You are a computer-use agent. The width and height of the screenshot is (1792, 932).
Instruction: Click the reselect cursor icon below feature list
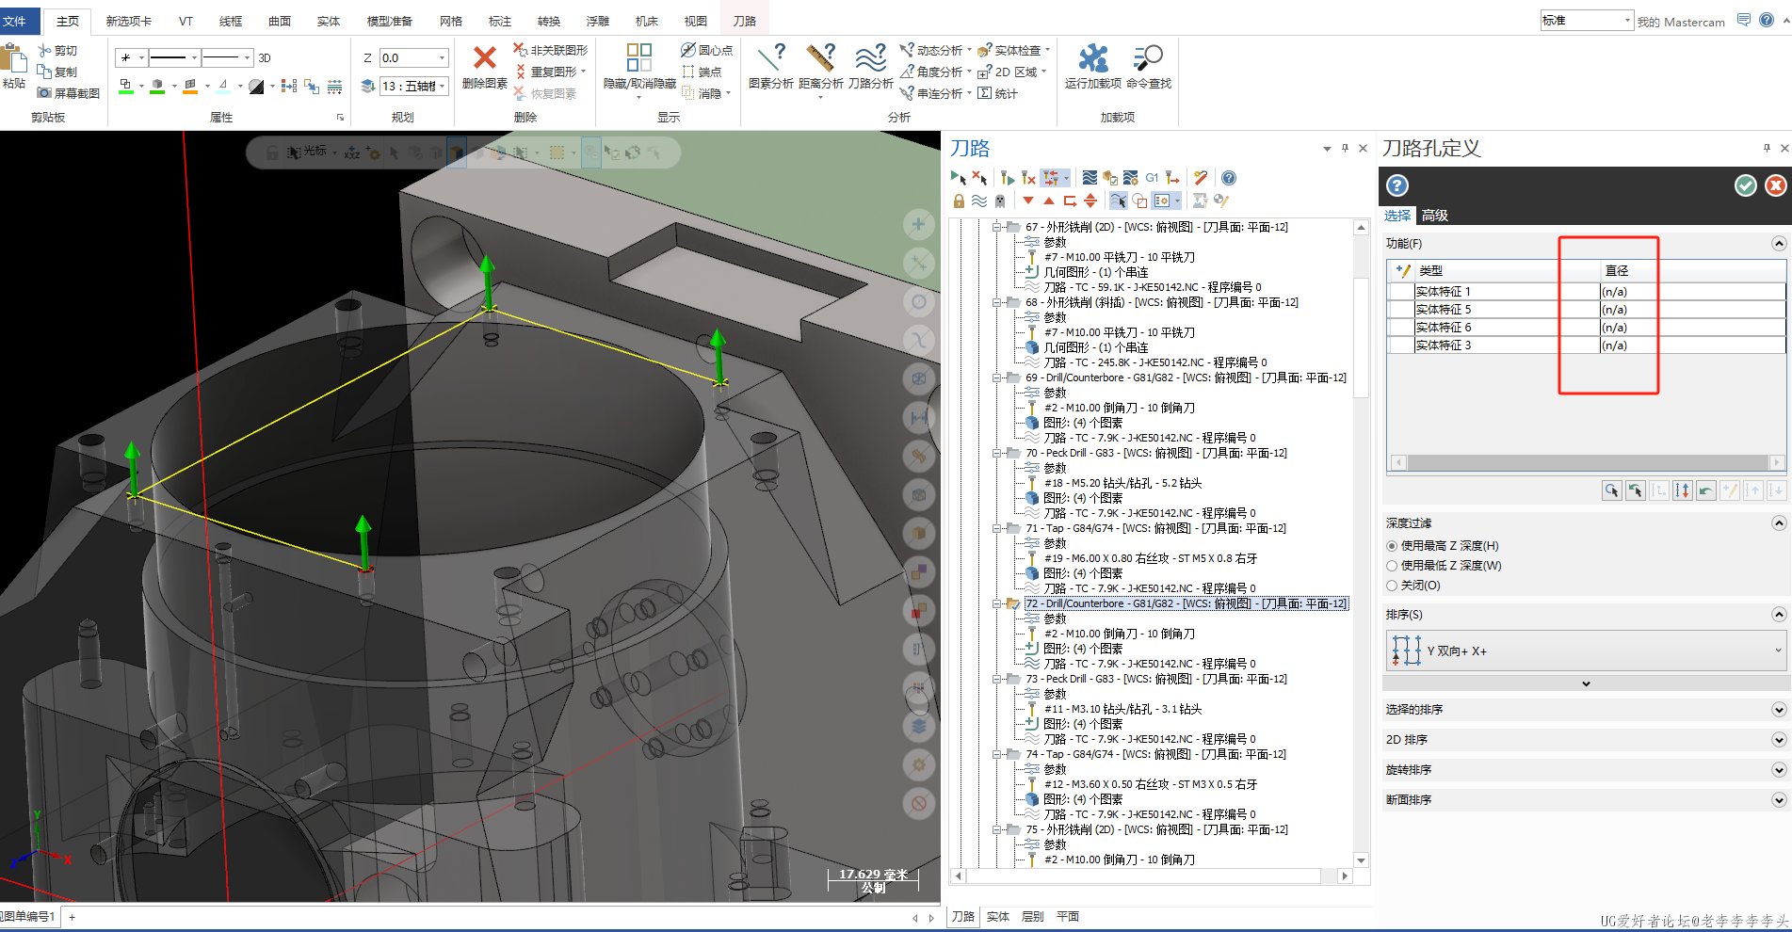pyautogui.click(x=1636, y=490)
